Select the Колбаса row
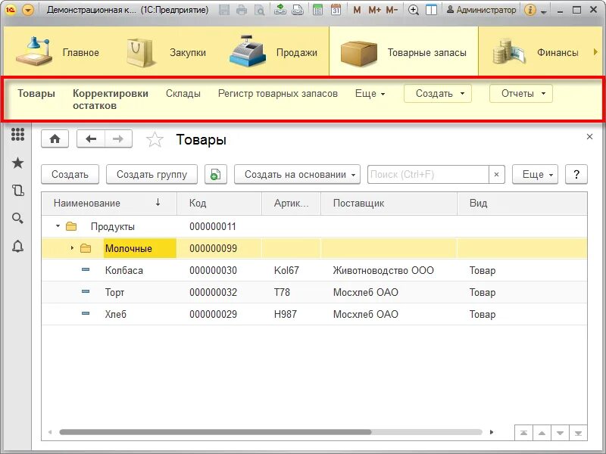606x454 pixels. coord(314,270)
